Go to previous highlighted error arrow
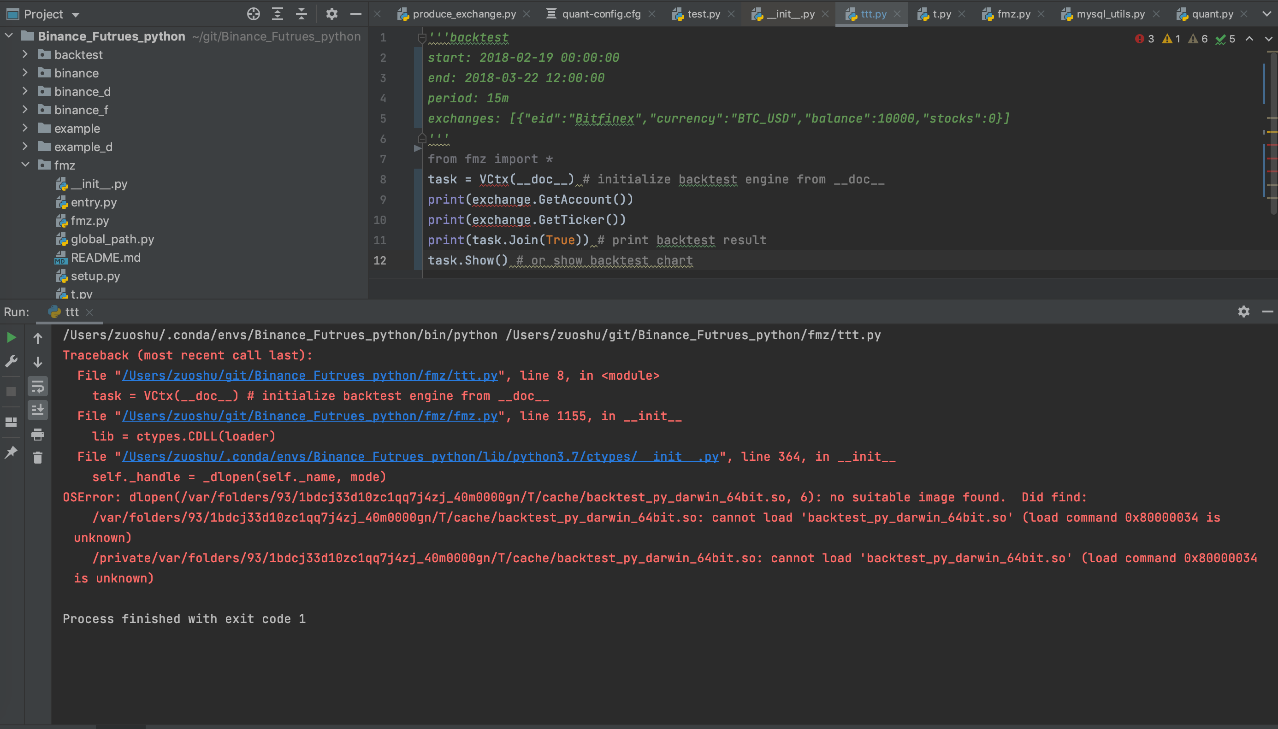Image resolution: width=1278 pixels, height=729 pixels. coord(1249,39)
